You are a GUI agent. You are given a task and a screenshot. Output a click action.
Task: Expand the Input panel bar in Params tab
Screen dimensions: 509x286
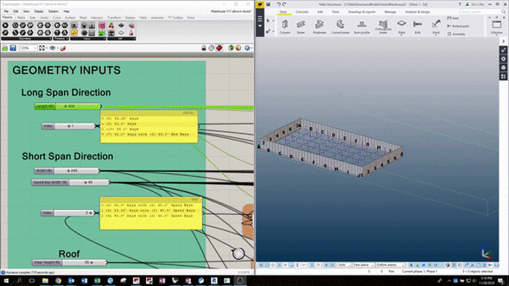pos(88,39)
